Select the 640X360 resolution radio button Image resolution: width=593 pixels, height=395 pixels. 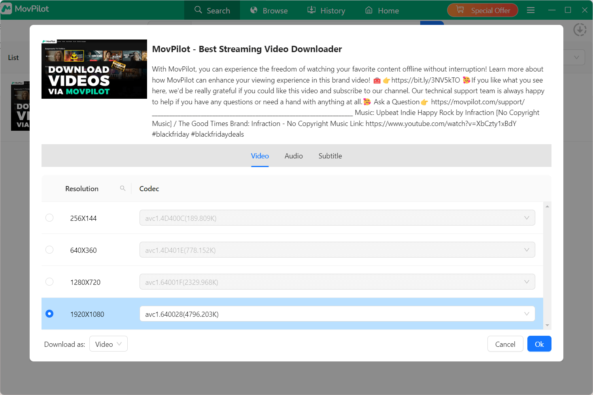[x=49, y=250]
